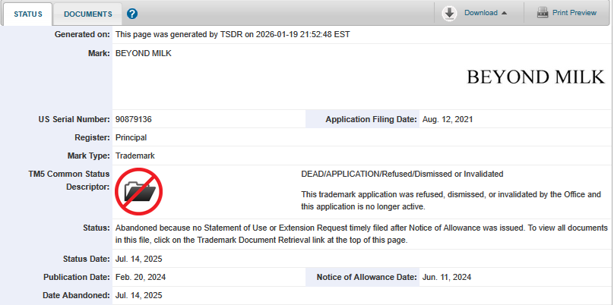Click the large BEYOND MILK mark image
Screen dimensions: 614x305
pyautogui.click(x=535, y=77)
